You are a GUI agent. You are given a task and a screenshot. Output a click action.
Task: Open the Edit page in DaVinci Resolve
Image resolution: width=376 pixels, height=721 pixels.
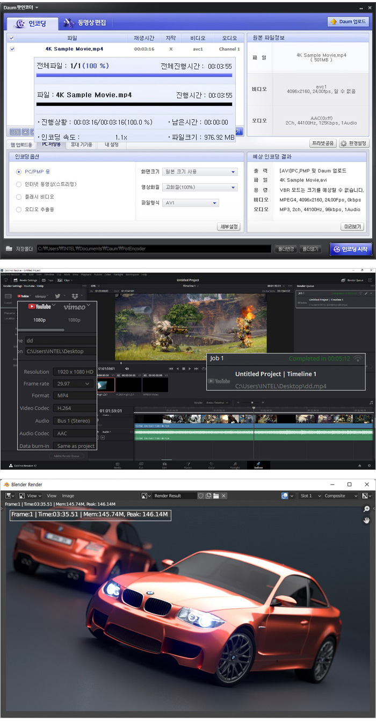coord(164,464)
